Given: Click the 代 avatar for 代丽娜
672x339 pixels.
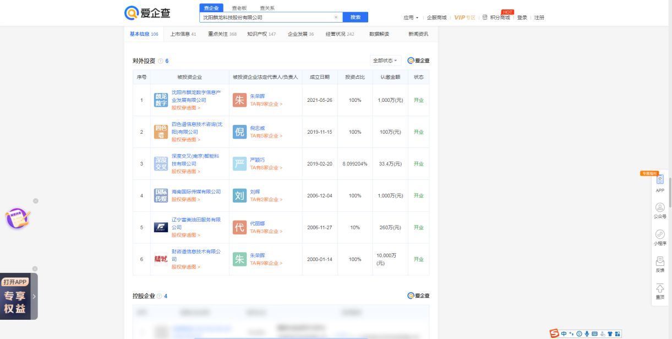Looking at the screenshot, I should (x=240, y=228).
